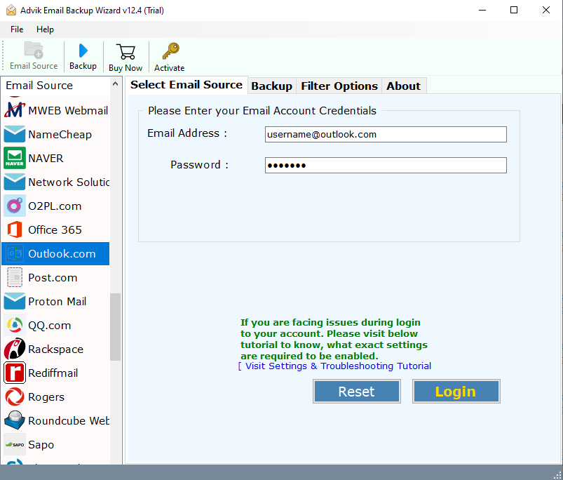Image resolution: width=563 pixels, height=480 pixels.
Task: Click the email source list scrollbar thumb
Action: point(115,327)
